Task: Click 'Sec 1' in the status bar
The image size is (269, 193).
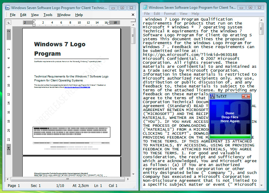Action: point(36,186)
